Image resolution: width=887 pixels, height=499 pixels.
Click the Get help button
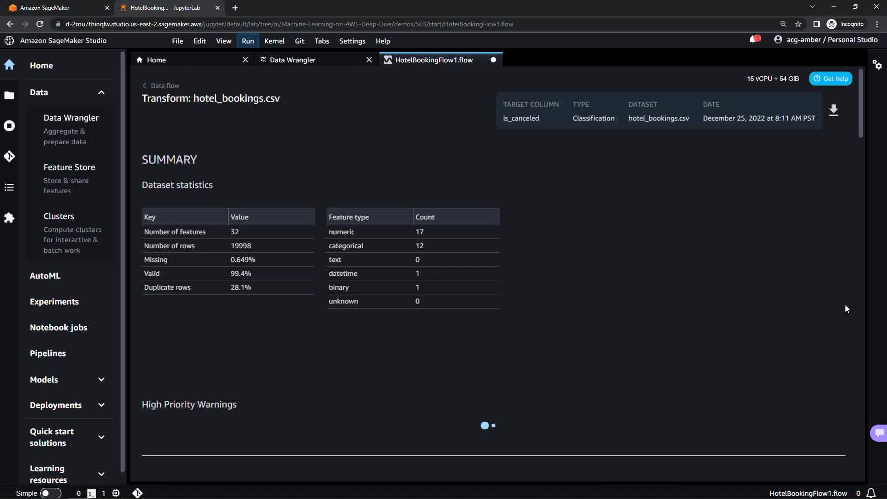831,79
